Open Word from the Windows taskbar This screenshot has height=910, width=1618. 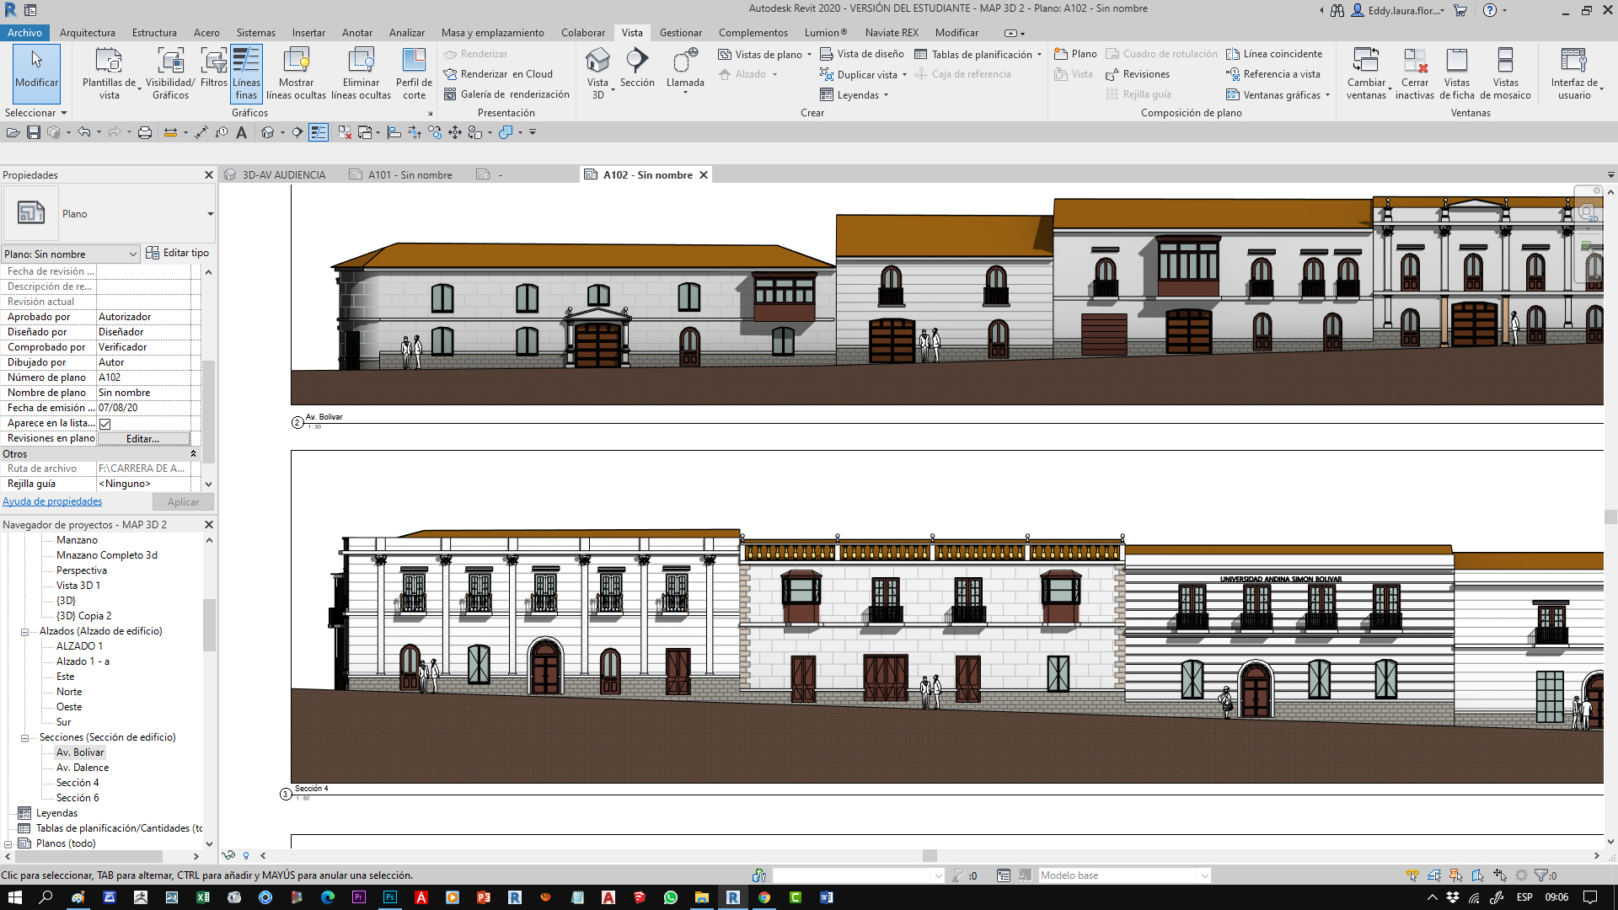(x=827, y=897)
